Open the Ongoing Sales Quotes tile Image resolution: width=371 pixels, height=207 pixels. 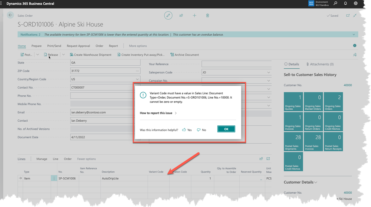point(293,102)
